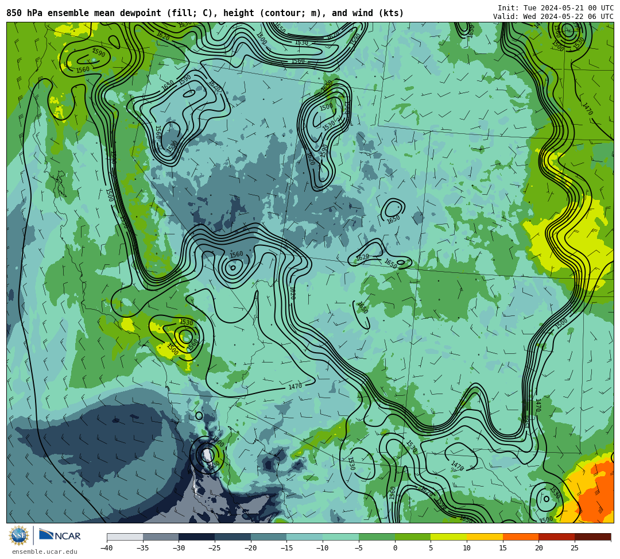The height and width of the screenshot is (559, 620).
Task: Click the -40 colorbar tick label
Action: point(107,548)
